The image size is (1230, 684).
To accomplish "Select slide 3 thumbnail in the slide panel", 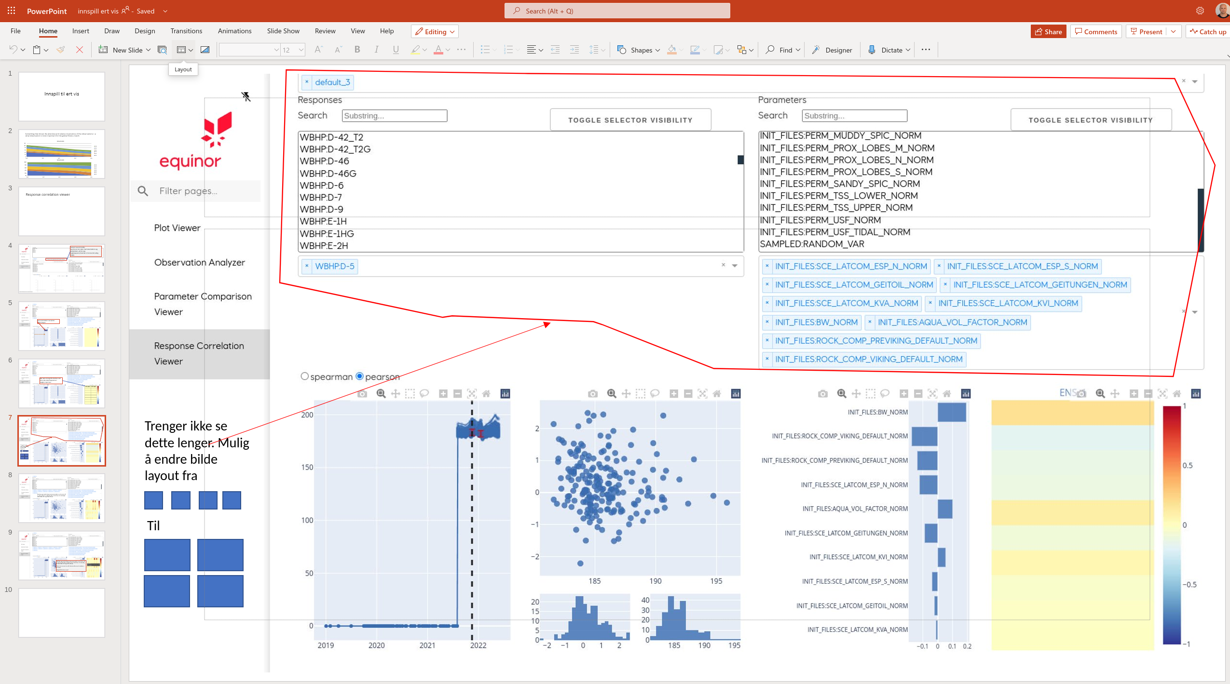I will [61, 211].
